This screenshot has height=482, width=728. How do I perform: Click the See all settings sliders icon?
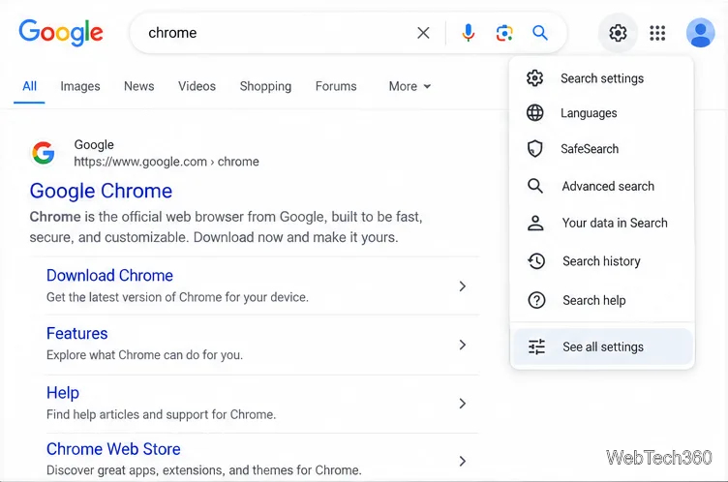(x=536, y=346)
